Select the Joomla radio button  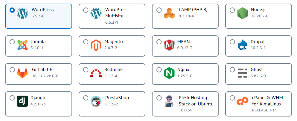point(12,42)
